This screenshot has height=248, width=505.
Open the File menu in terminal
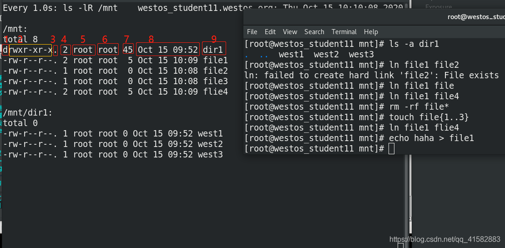coord(252,32)
